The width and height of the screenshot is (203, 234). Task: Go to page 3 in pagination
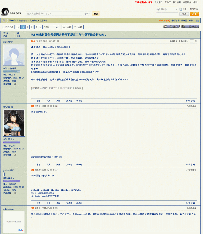[x=32, y=27]
